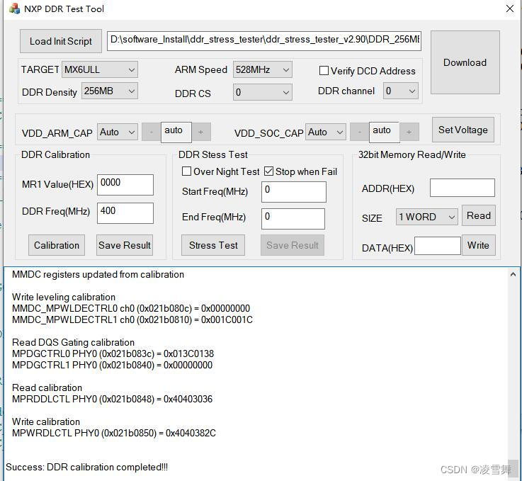The image size is (522, 481).
Task: Enable the Verify DCD Address checkbox
Action: (324, 71)
